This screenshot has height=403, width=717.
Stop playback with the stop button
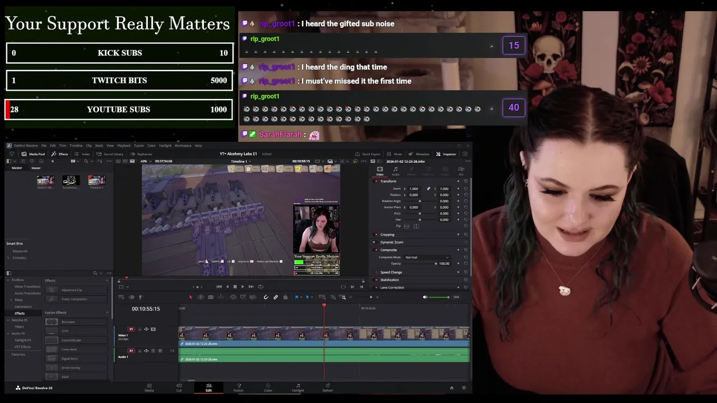(235, 287)
